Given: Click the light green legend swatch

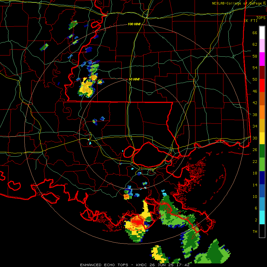Looking at the screenshot, I should [262, 164].
